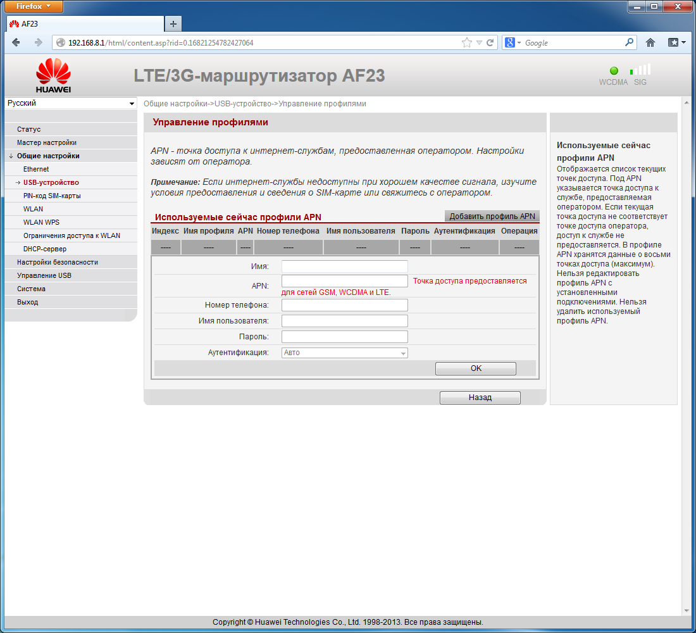
Task: Open the Firefox home page icon
Action: tap(650, 42)
